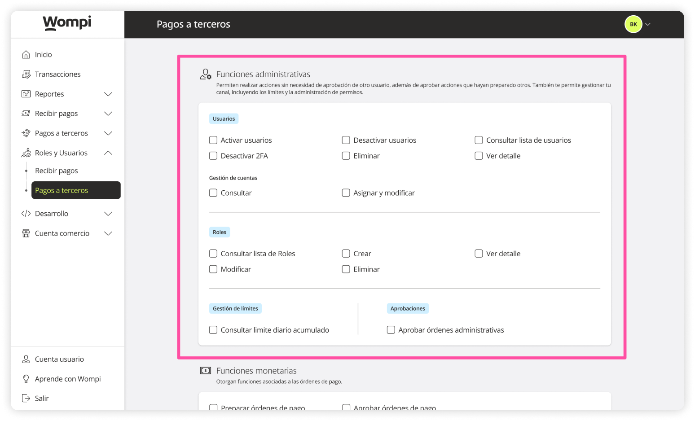This screenshot has height=421, width=695.
Task: Click the green BK avatar circle
Action: click(x=633, y=24)
